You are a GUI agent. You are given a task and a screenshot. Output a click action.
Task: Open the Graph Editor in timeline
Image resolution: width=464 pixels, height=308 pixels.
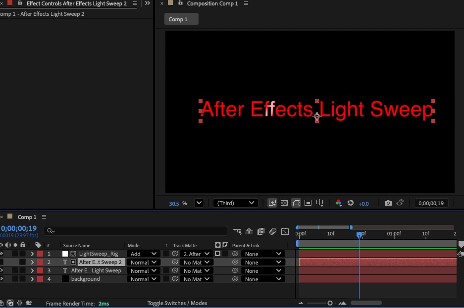click(x=285, y=231)
